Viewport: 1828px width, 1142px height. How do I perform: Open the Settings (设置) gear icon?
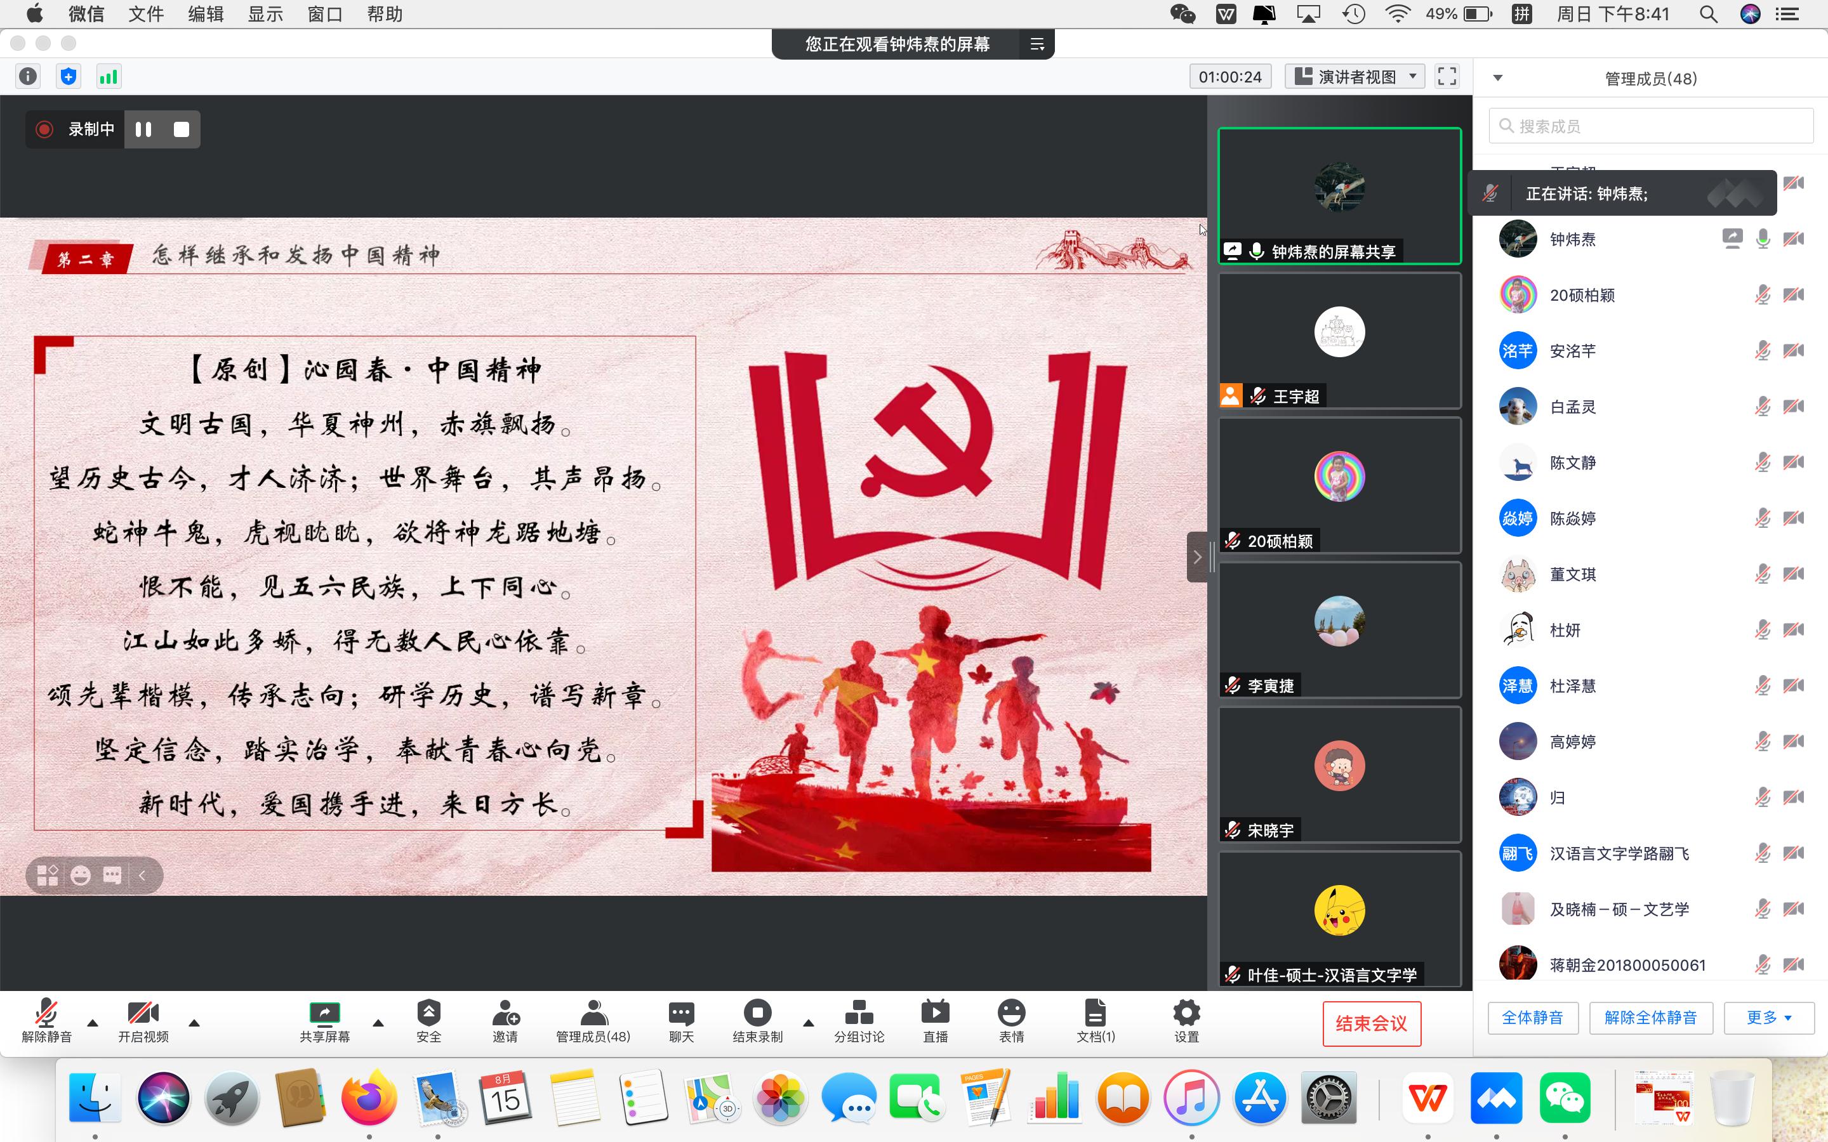coord(1186,1014)
